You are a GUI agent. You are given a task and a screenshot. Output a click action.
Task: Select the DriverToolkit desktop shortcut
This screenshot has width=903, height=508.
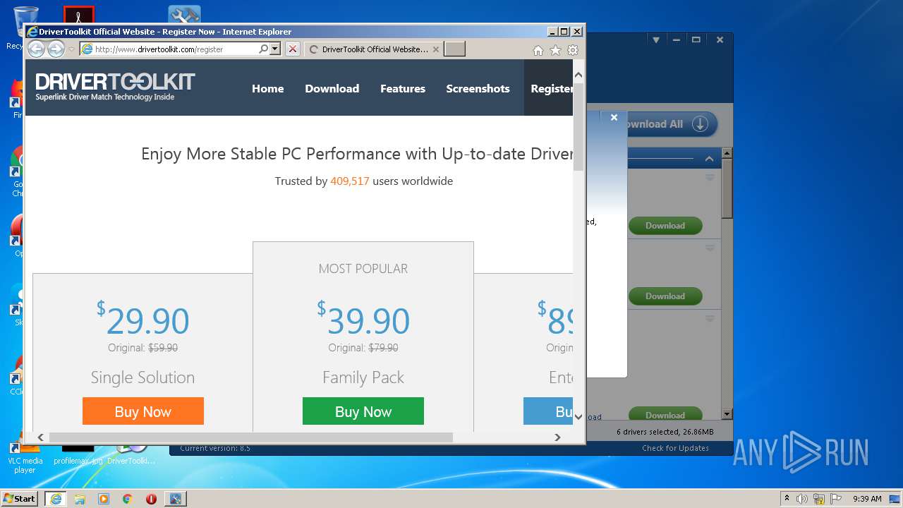tap(131, 455)
